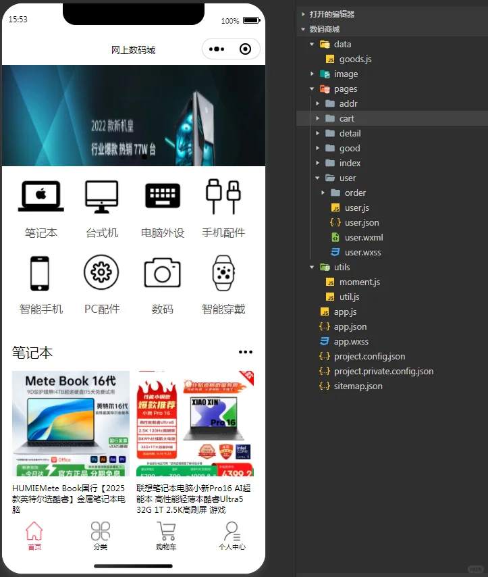Select the user.json file
This screenshot has height=577, width=488.
[x=362, y=223]
